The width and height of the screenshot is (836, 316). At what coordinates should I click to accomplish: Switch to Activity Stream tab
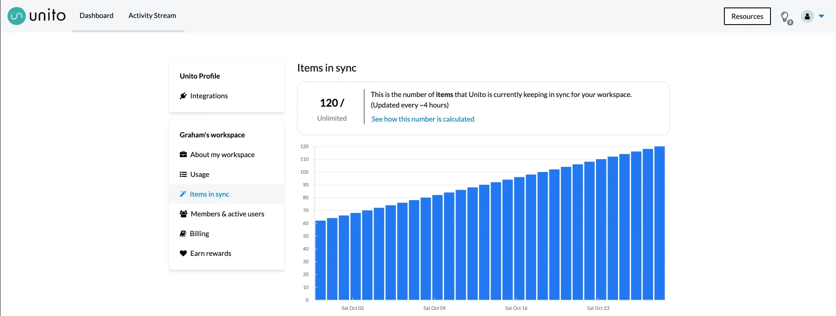[x=152, y=16]
